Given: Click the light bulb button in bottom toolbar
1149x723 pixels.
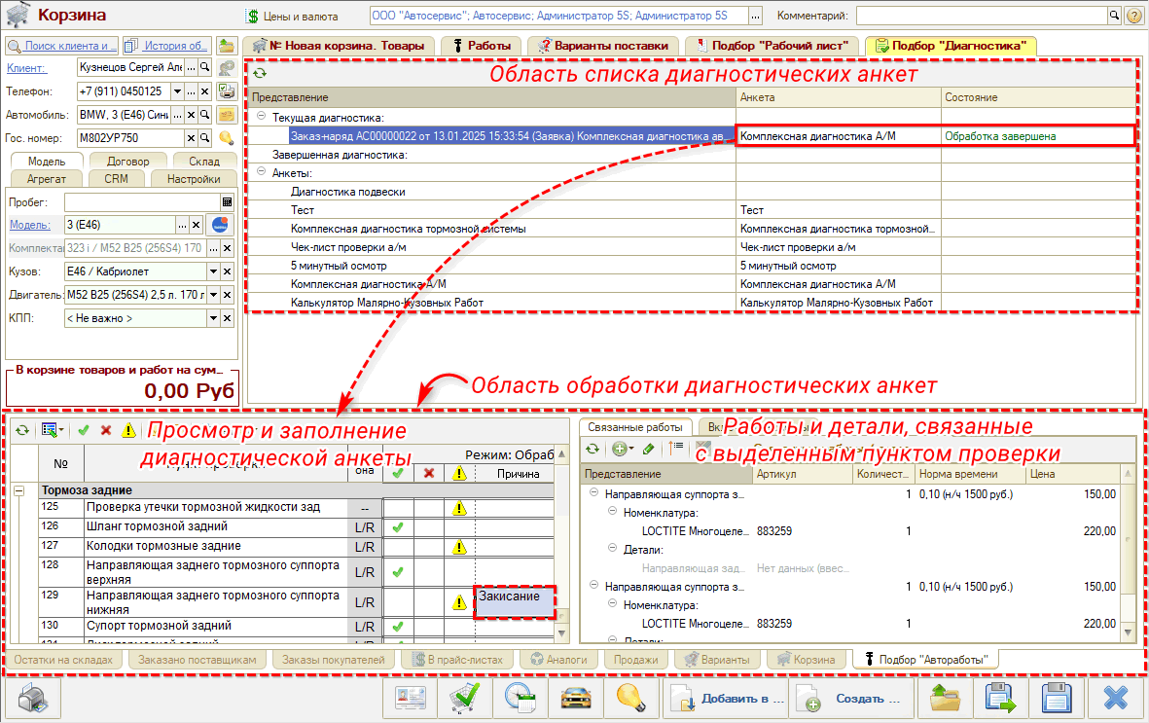Looking at the screenshot, I should tap(630, 699).
